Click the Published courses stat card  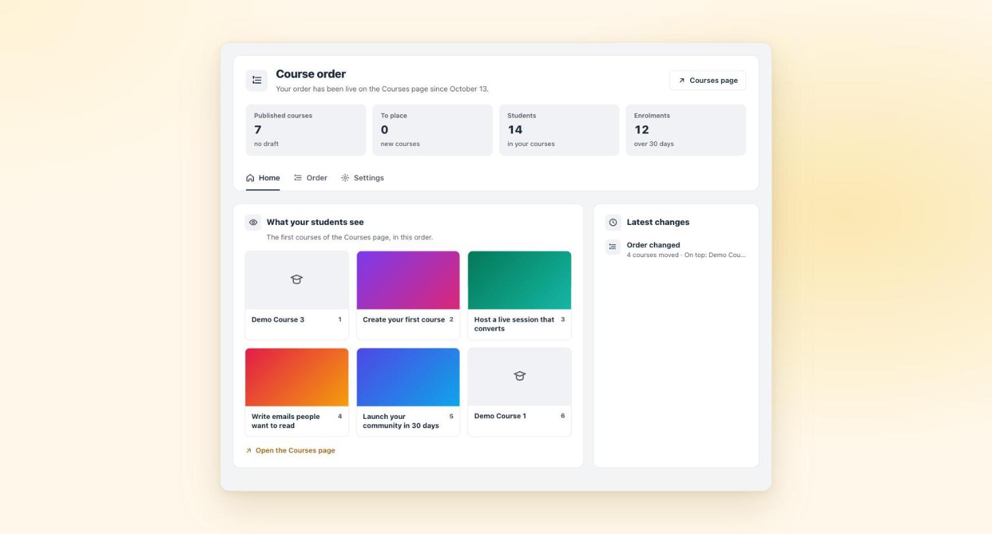[x=306, y=130]
